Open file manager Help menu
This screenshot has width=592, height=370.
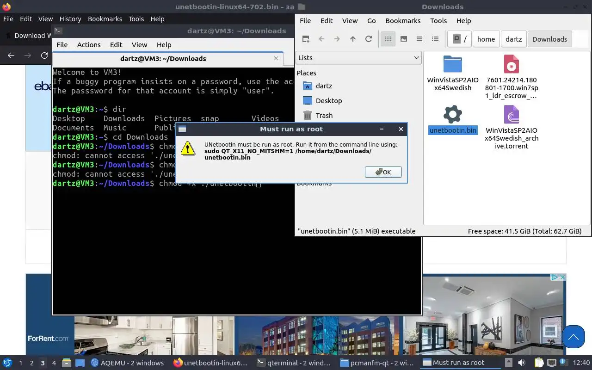[x=463, y=21]
